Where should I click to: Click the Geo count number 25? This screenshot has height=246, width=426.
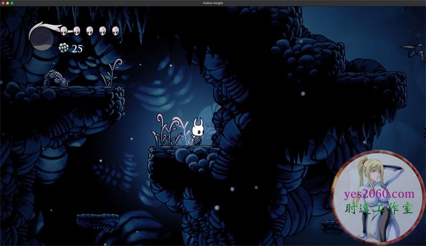tap(77, 49)
